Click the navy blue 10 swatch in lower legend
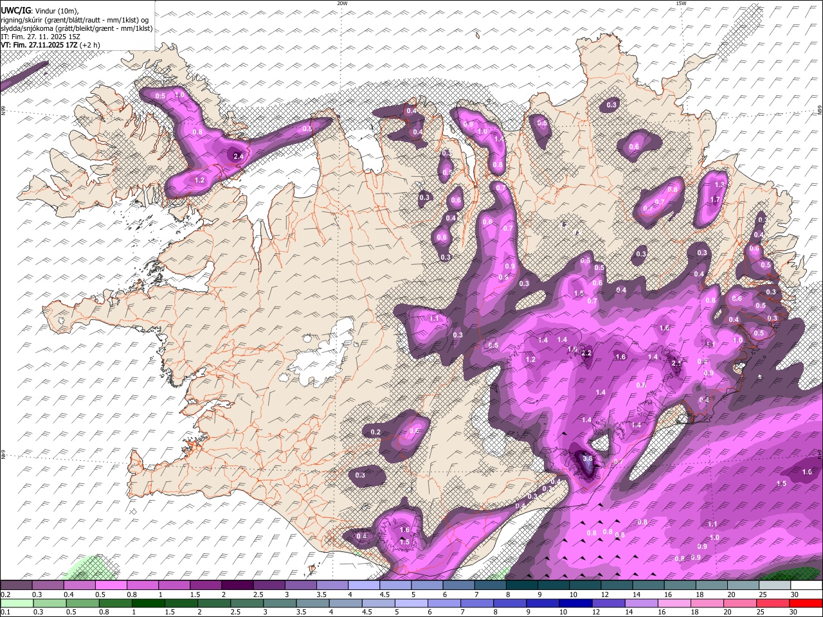Viewport: 823px width, 617px height. (x=575, y=604)
